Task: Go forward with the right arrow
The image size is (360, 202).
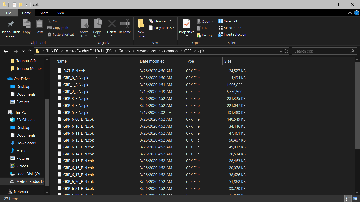Action: [x=16, y=51]
